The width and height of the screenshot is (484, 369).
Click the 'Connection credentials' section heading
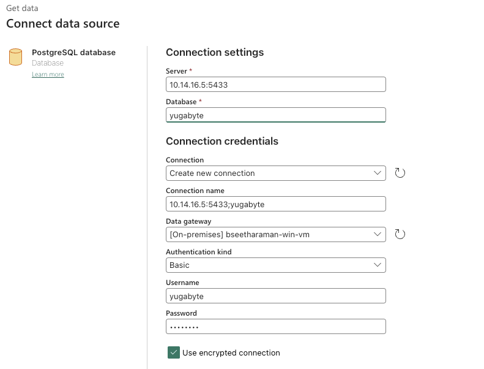[222, 141]
